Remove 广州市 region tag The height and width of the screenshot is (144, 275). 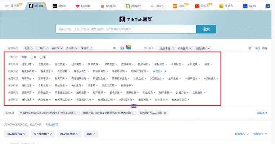click(x=76, y=48)
